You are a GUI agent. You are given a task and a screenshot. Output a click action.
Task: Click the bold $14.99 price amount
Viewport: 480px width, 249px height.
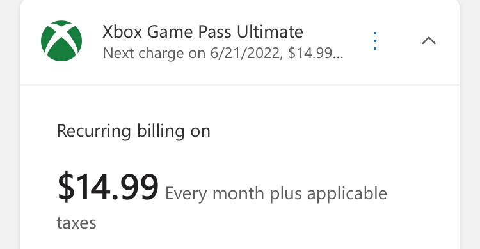[x=108, y=186]
